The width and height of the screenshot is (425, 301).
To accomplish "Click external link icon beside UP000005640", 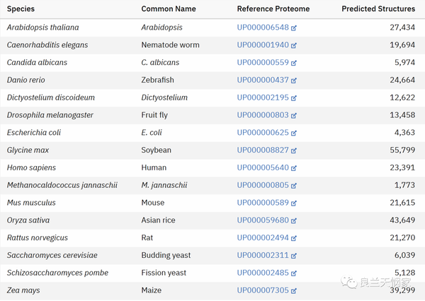I will [x=294, y=168].
